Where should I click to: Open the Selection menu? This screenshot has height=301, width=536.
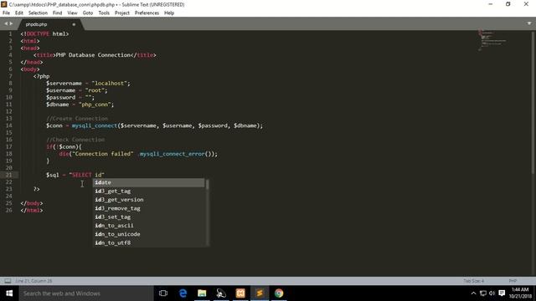pos(38,13)
